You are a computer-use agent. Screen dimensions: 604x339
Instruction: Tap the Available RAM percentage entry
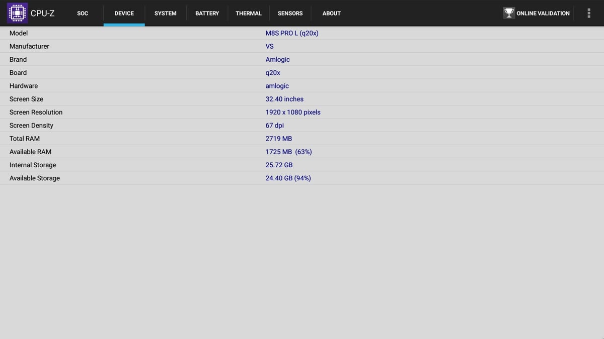288,151
